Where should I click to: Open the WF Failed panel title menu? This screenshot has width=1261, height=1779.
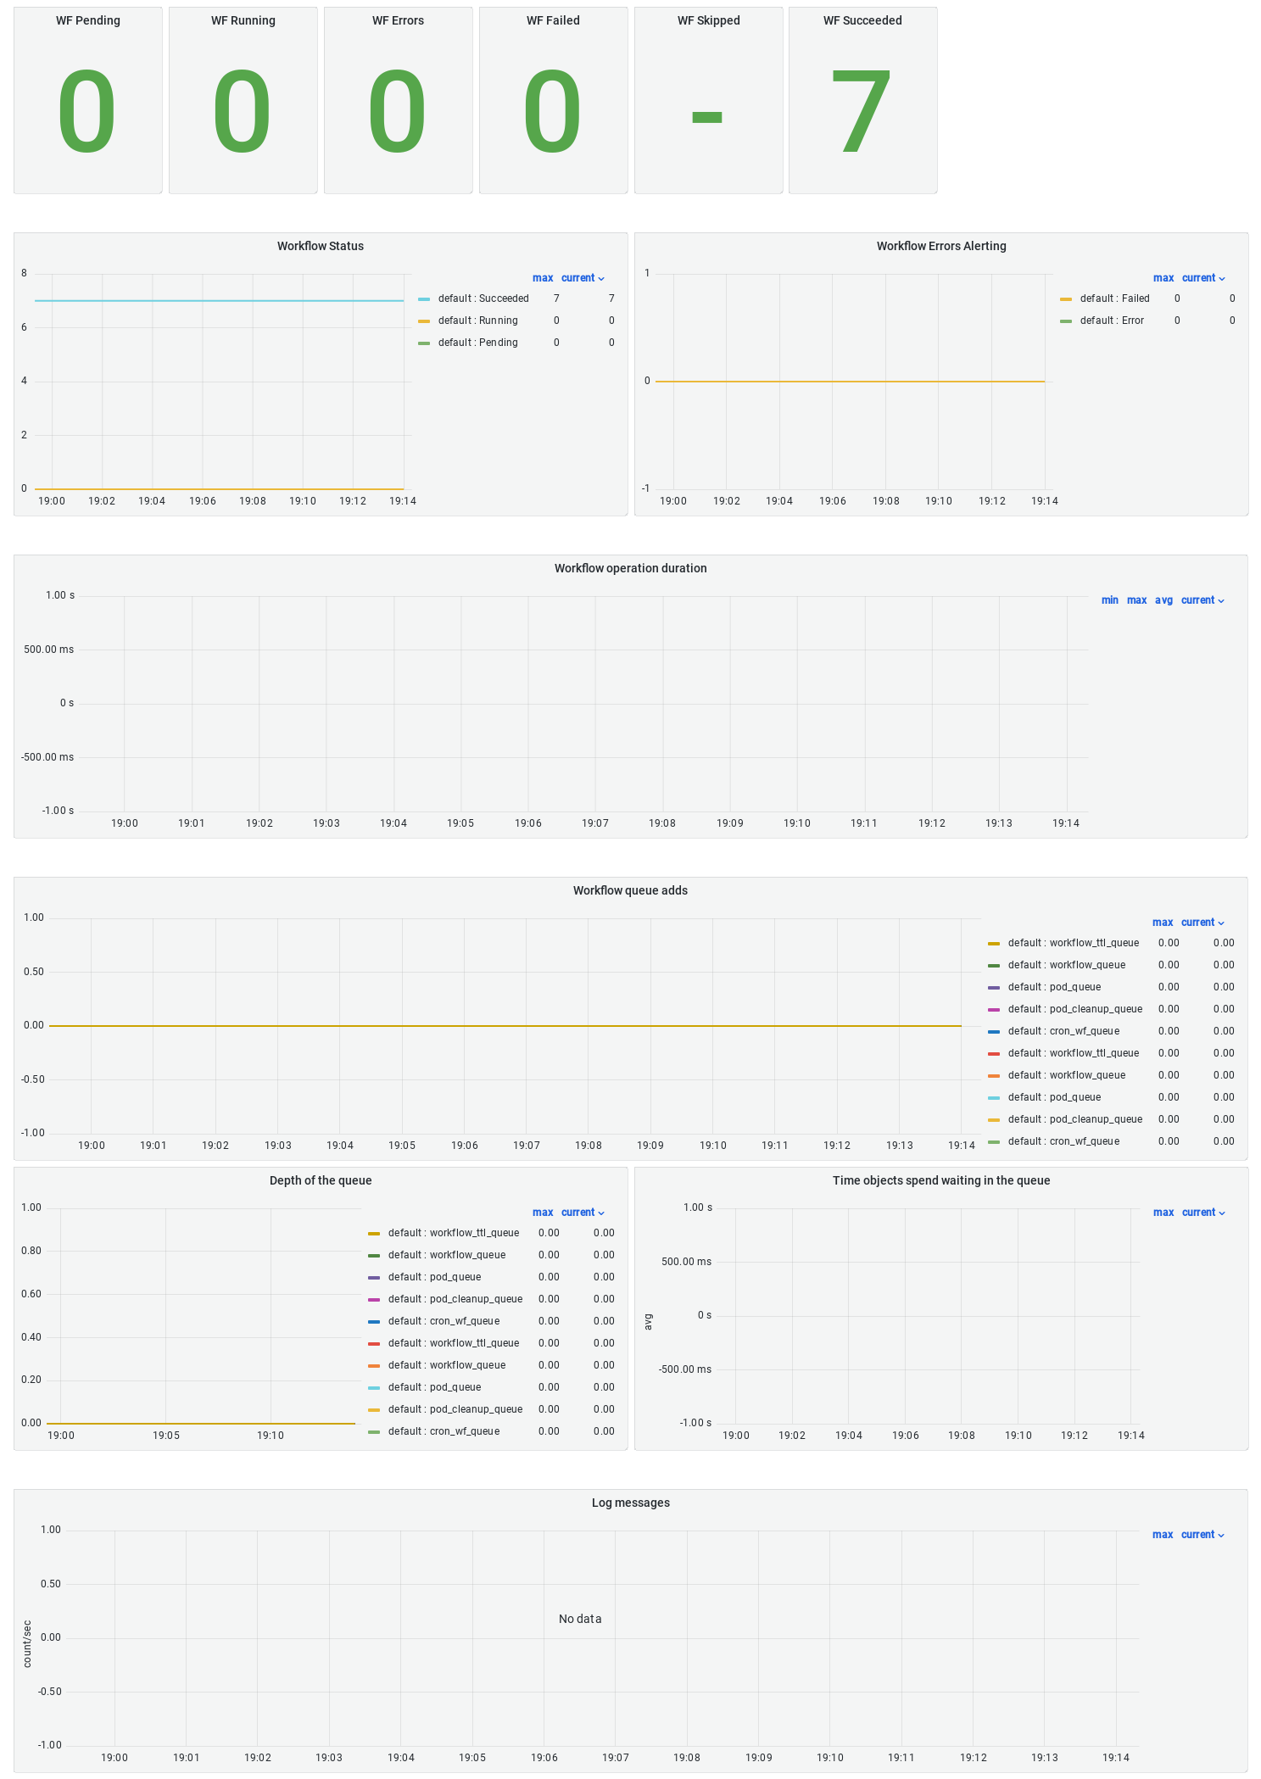[x=553, y=20]
